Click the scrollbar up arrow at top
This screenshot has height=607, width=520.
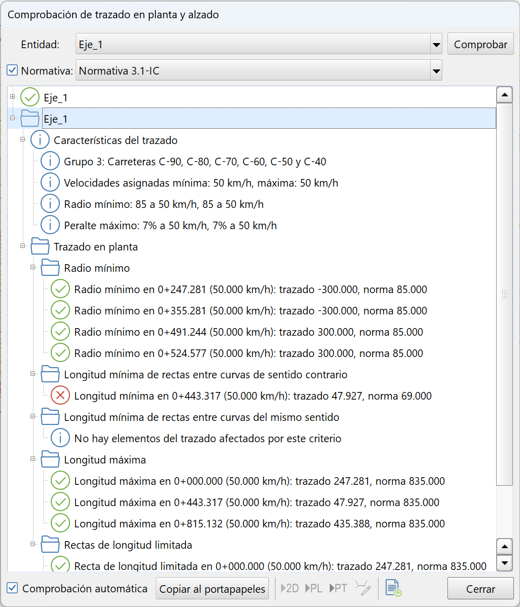click(505, 95)
